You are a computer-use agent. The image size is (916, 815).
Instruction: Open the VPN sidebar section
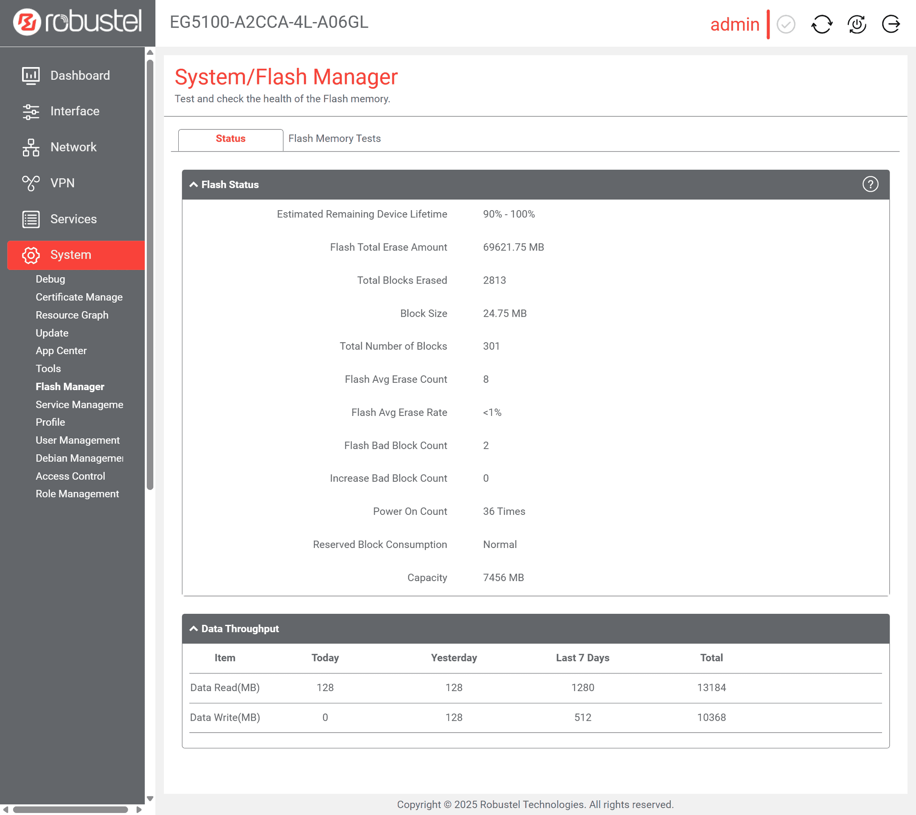[62, 183]
